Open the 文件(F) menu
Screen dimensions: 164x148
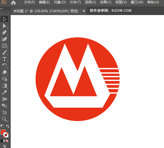pos(29,2)
